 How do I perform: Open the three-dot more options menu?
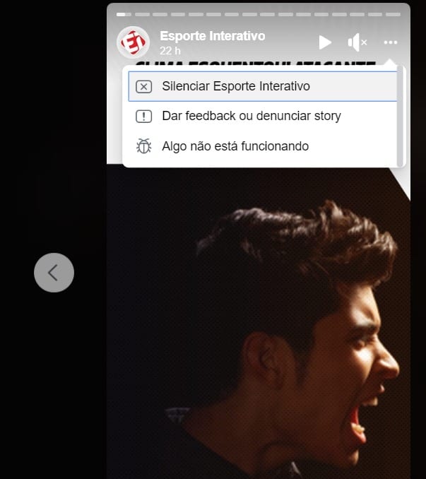coord(391,42)
